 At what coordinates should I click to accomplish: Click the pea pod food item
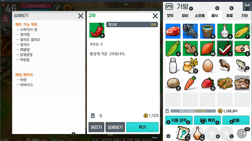(x=173, y=48)
